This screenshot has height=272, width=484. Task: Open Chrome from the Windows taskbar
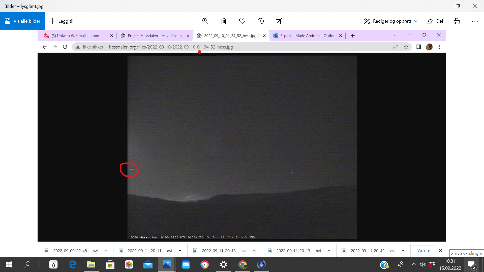coord(243,264)
